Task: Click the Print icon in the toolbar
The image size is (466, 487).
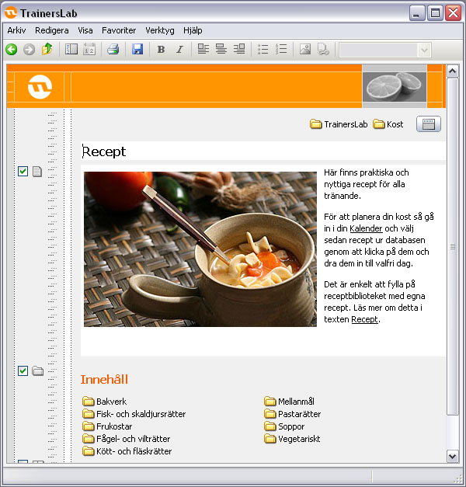Action: click(113, 50)
